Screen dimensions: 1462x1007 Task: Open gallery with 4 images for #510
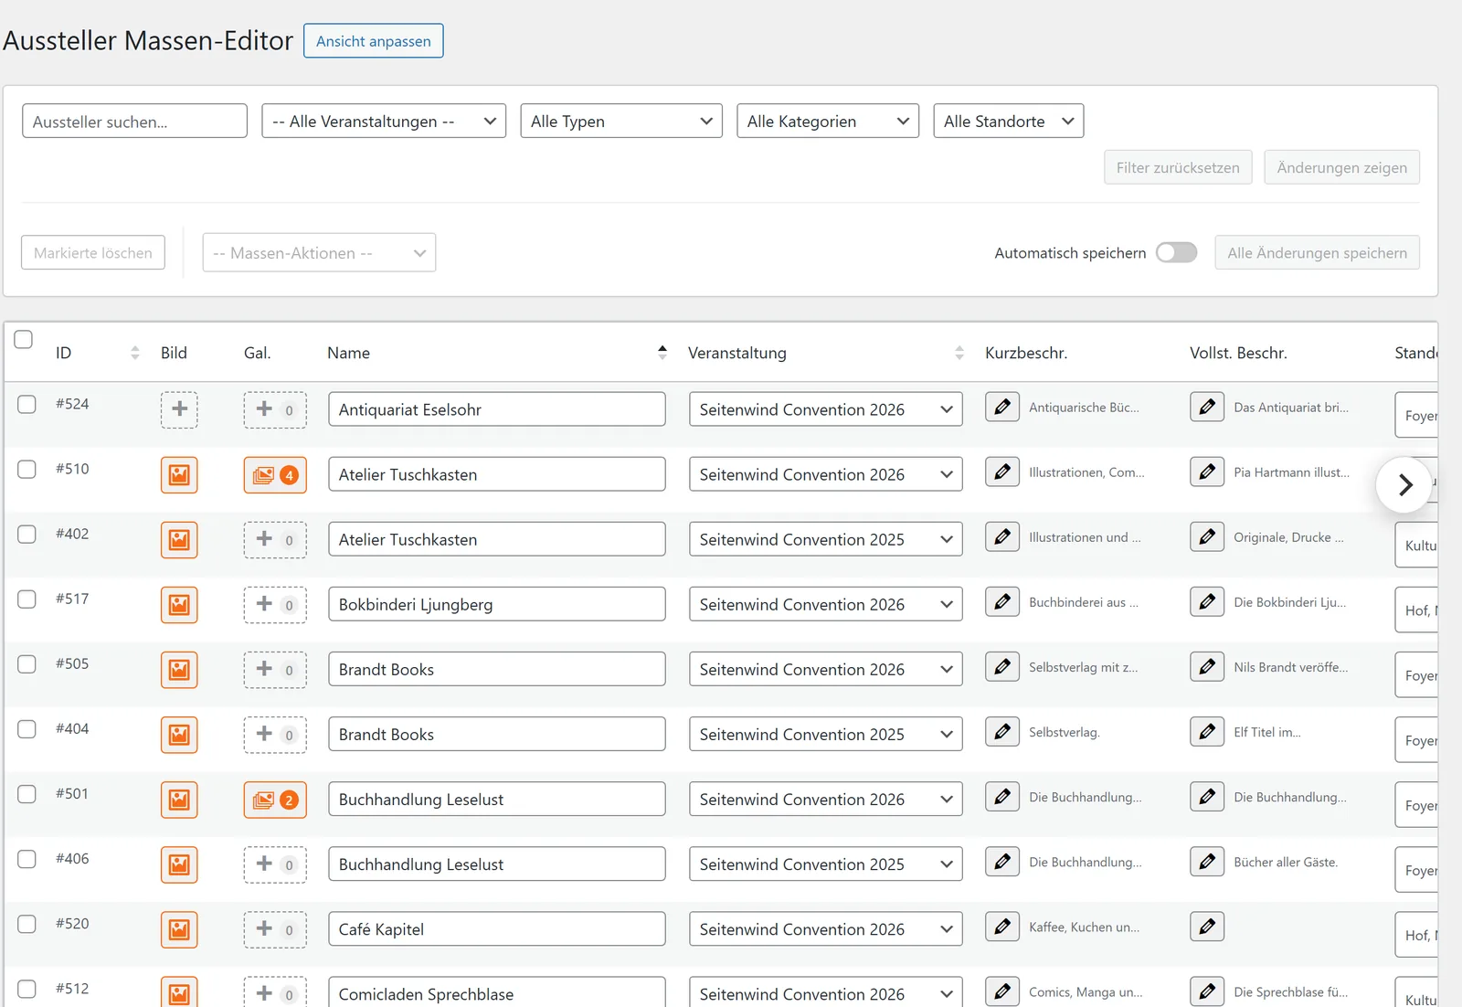click(x=275, y=475)
